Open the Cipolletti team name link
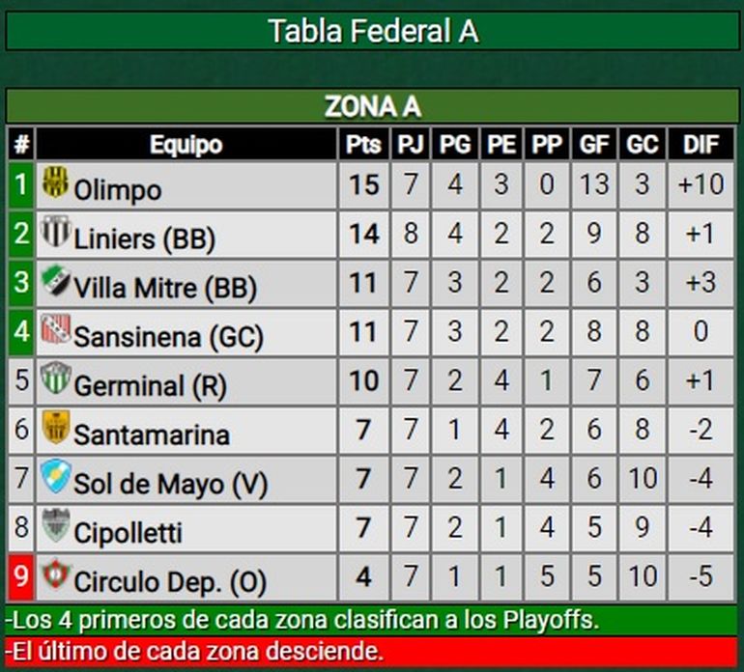 tap(128, 533)
